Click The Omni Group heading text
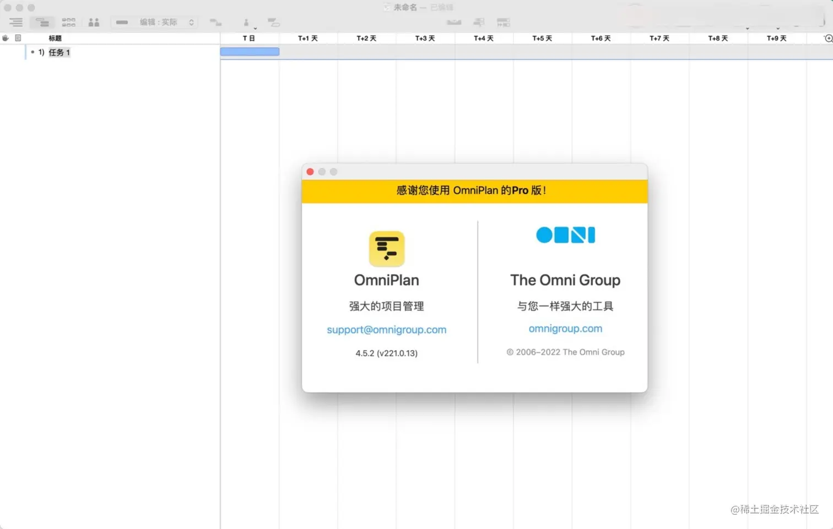The width and height of the screenshot is (833, 529). pyautogui.click(x=565, y=280)
